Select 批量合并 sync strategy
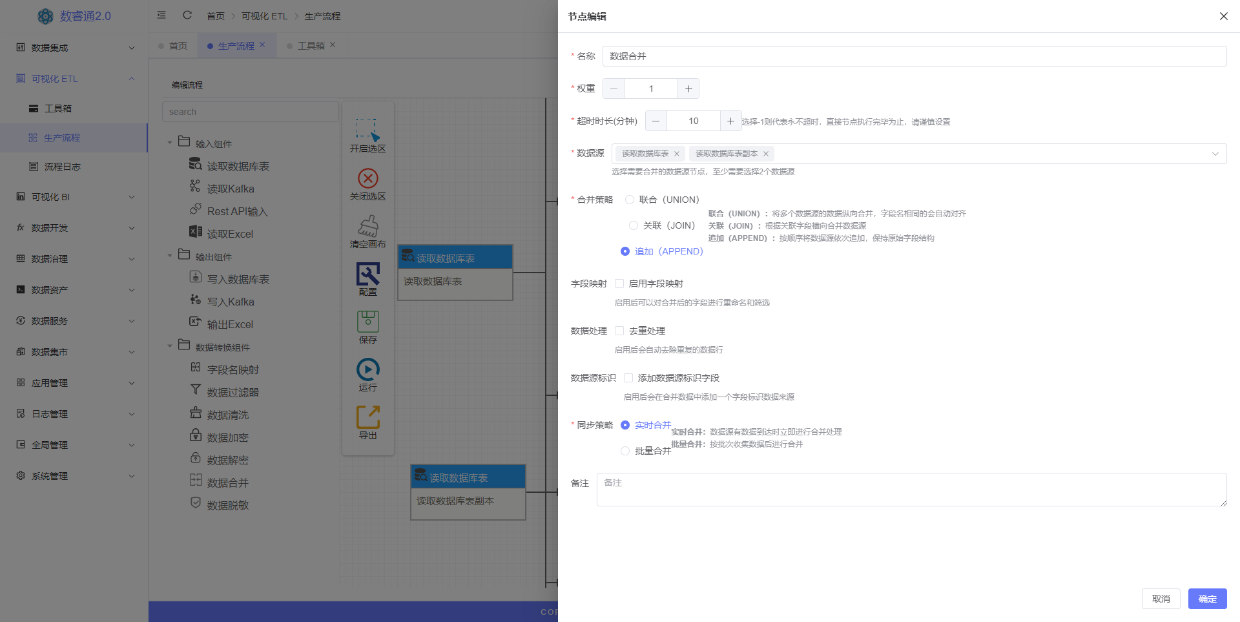Viewport: 1240px width, 622px height. [x=625, y=451]
